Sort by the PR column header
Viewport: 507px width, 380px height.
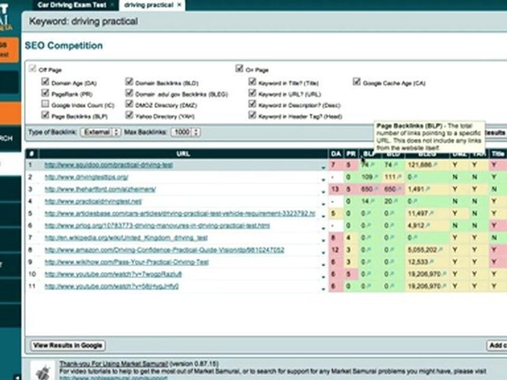click(x=351, y=154)
